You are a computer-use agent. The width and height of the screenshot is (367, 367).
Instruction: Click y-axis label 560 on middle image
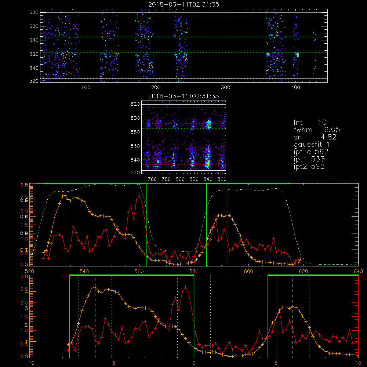(135, 146)
